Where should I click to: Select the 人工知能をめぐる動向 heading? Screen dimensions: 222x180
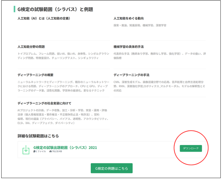tap(128, 18)
